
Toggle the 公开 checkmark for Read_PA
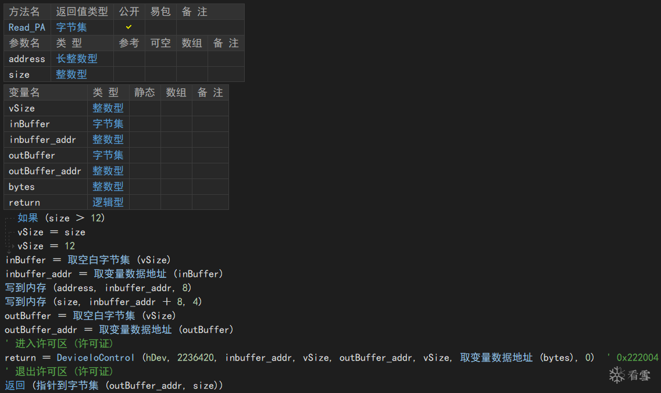pos(129,27)
